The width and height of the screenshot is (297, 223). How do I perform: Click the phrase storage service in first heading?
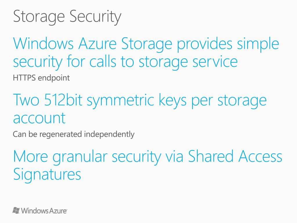[188, 62]
